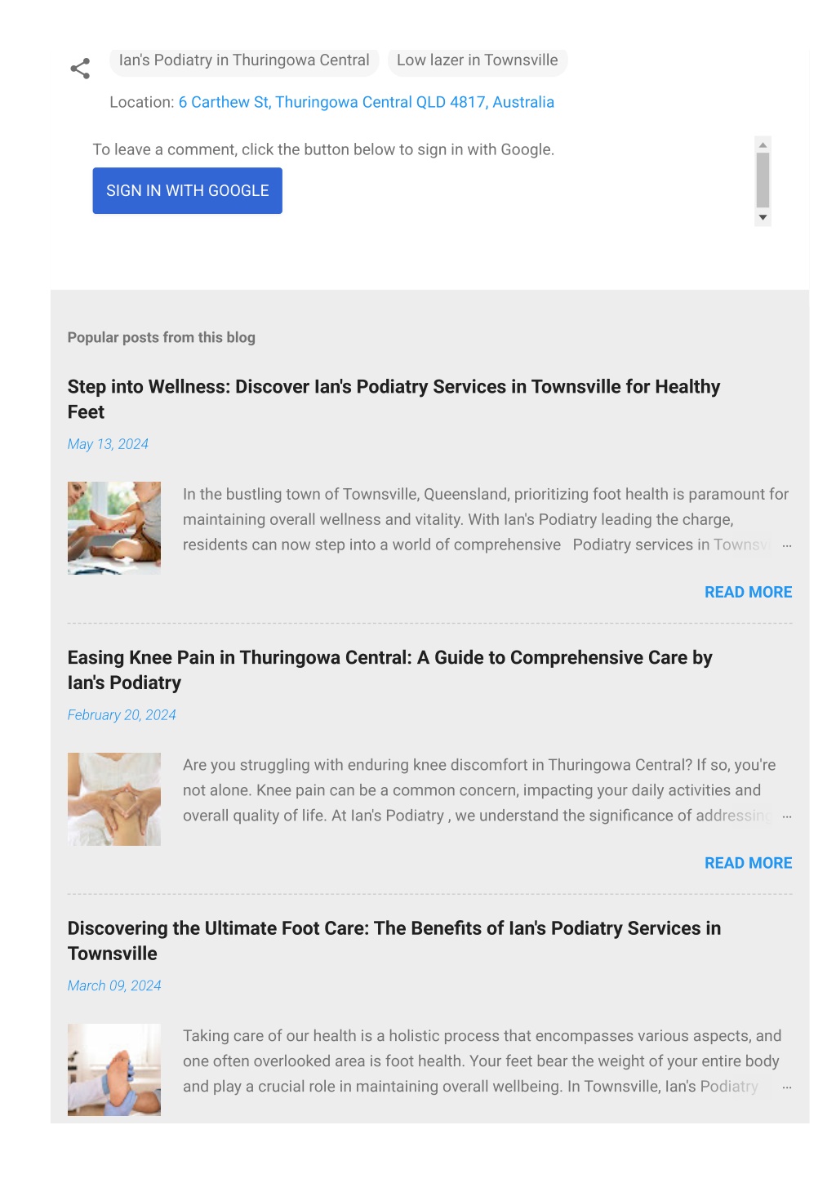Image resolution: width=836 pixels, height=1183 pixels.
Task: Click the comment box scroll up arrow
Action: pos(763,145)
